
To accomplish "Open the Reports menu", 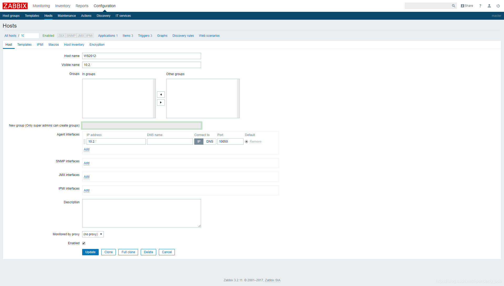I will (x=82, y=6).
